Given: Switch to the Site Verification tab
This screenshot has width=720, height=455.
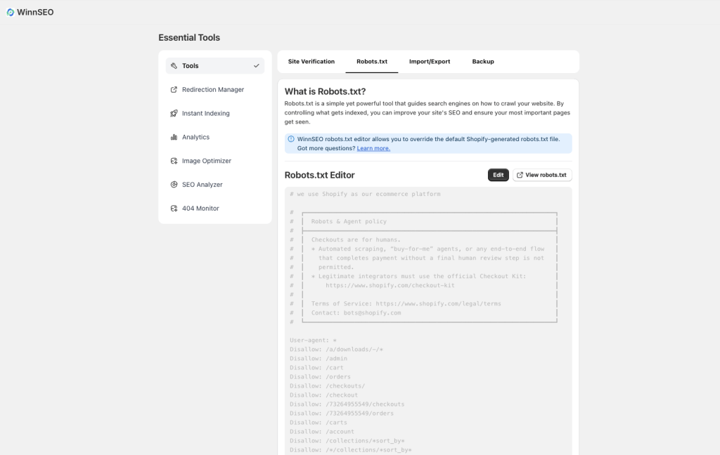Looking at the screenshot, I should (311, 62).
